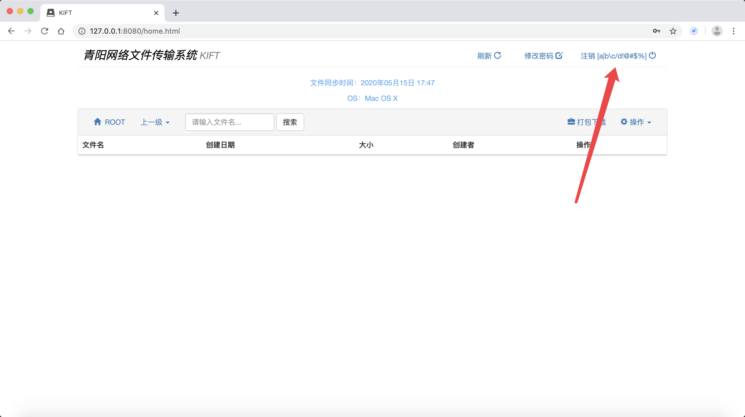745x417 pixels.
Task: Click the 修改密码 link
Action: tap(539, 56)
